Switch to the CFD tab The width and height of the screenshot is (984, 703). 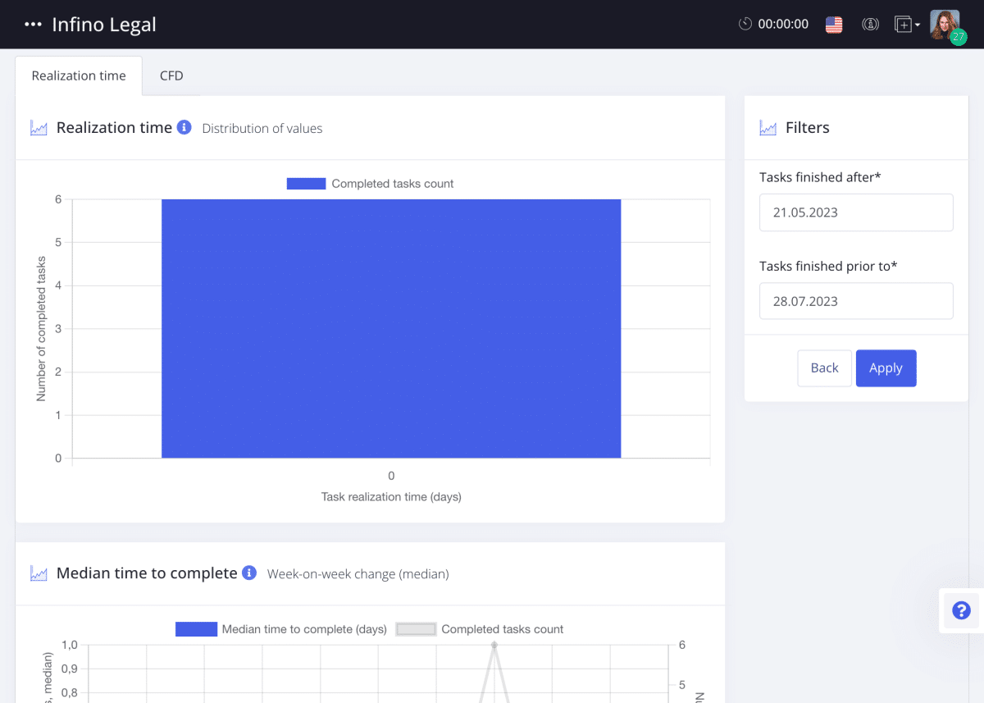[x=171, y=75]
